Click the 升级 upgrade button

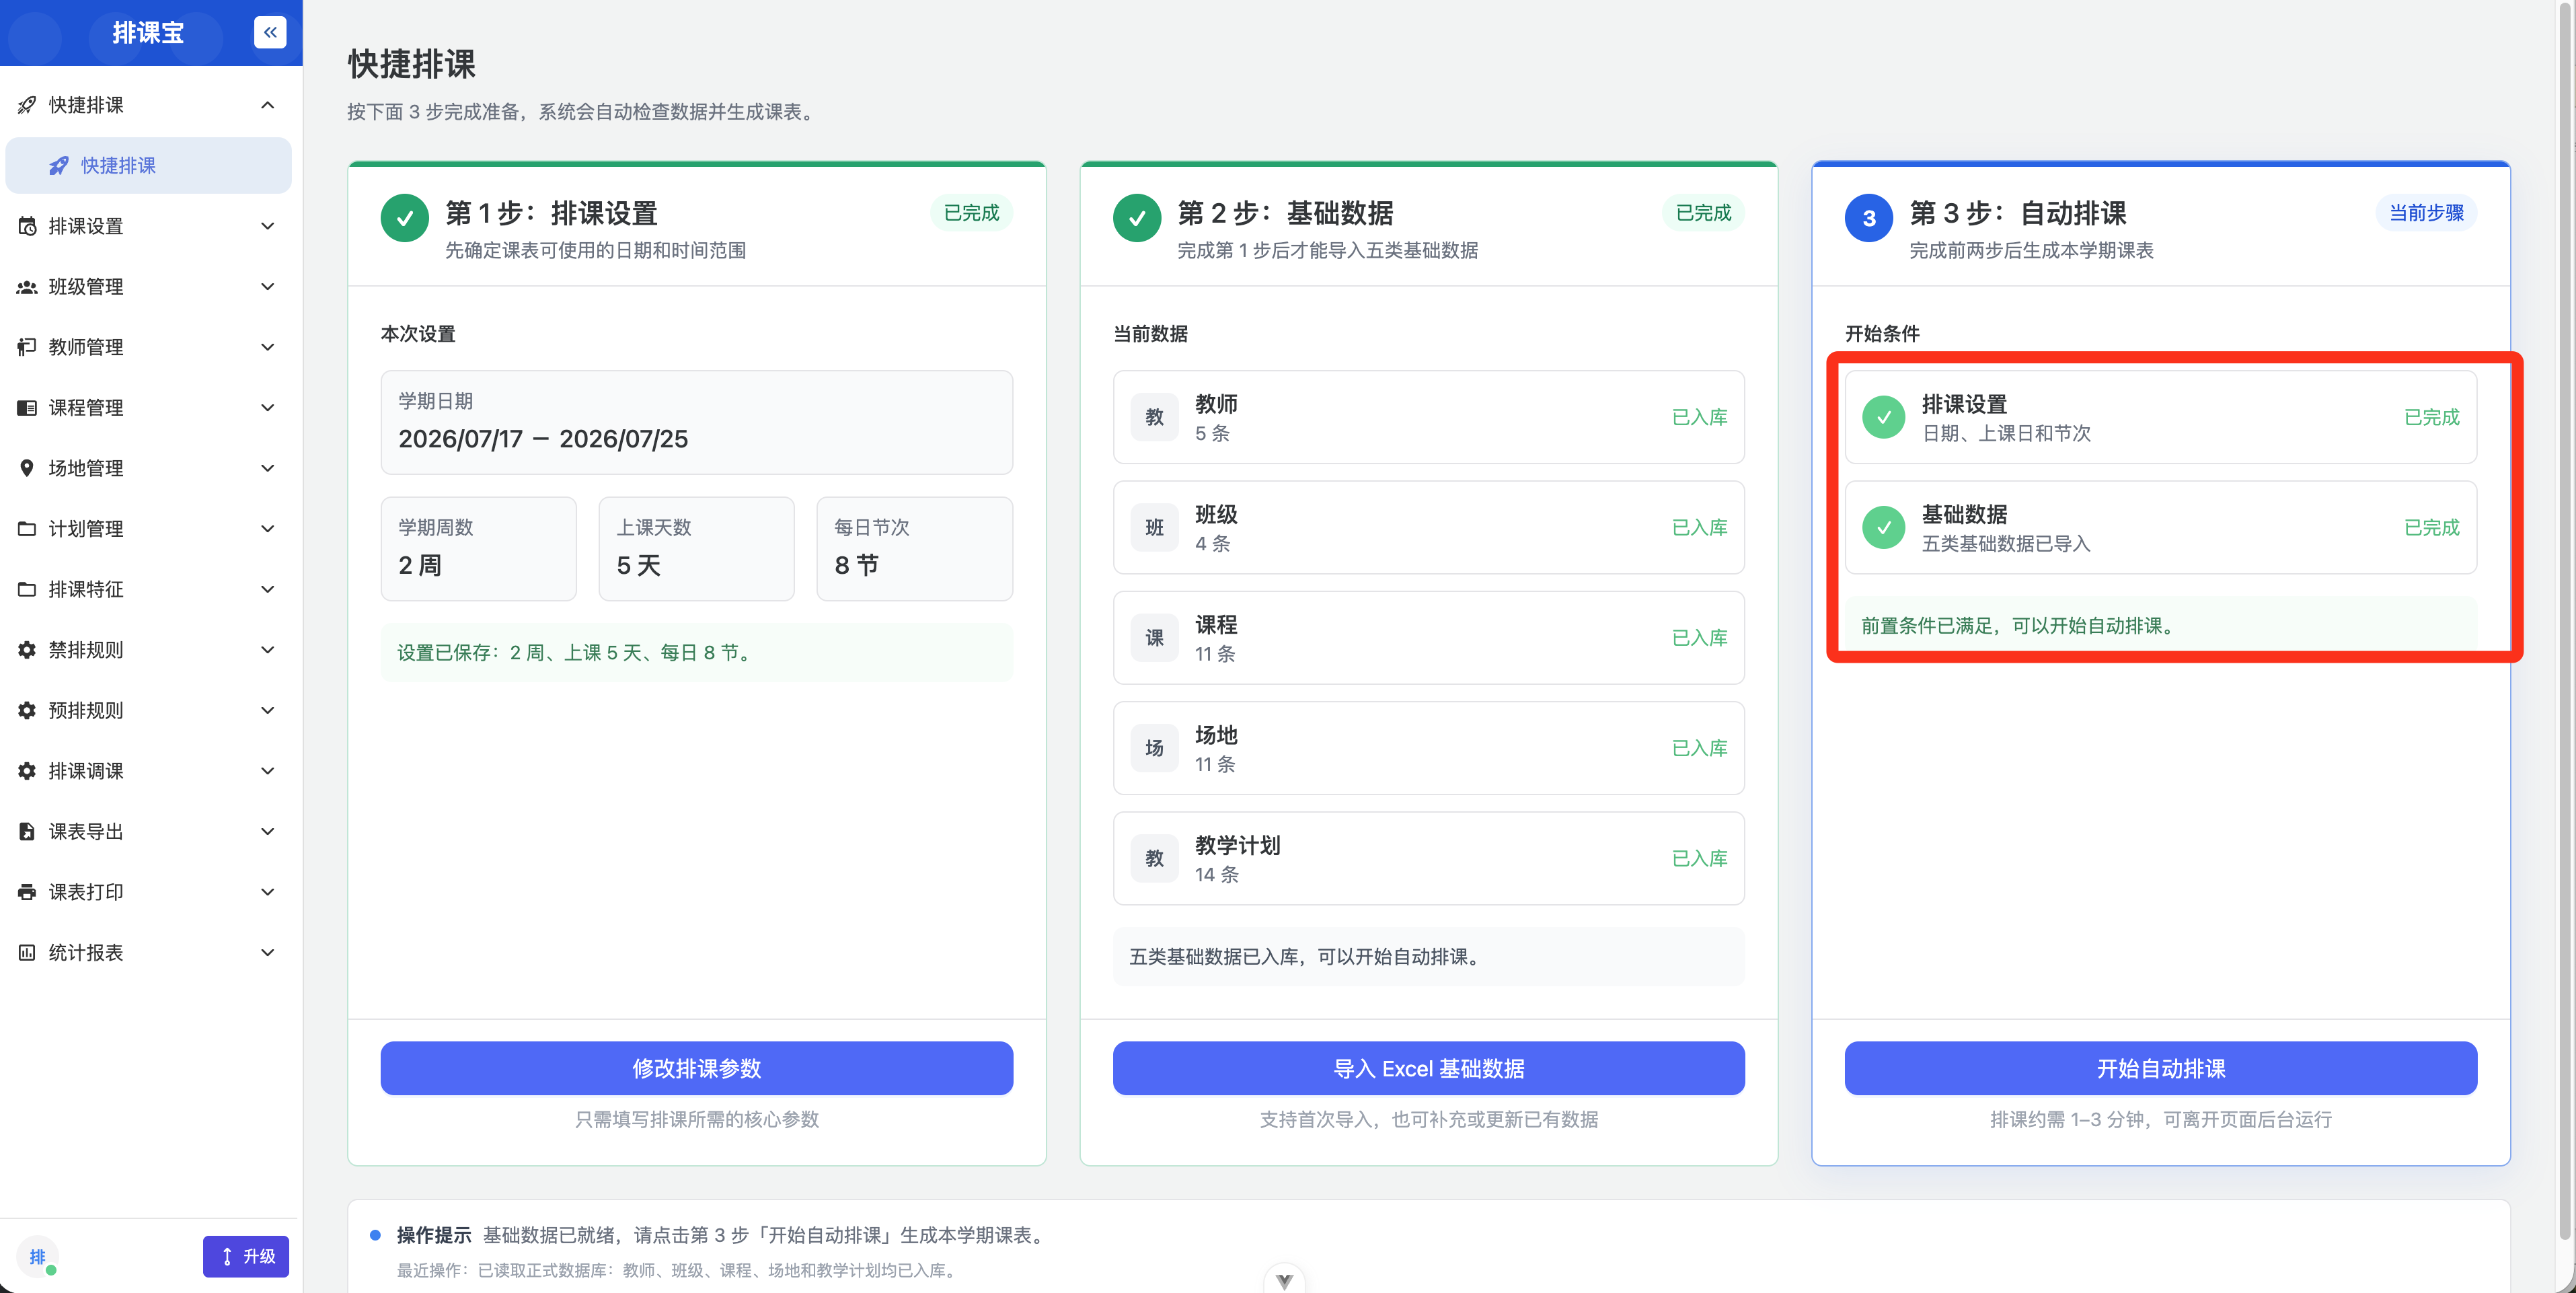(246, 1257)
